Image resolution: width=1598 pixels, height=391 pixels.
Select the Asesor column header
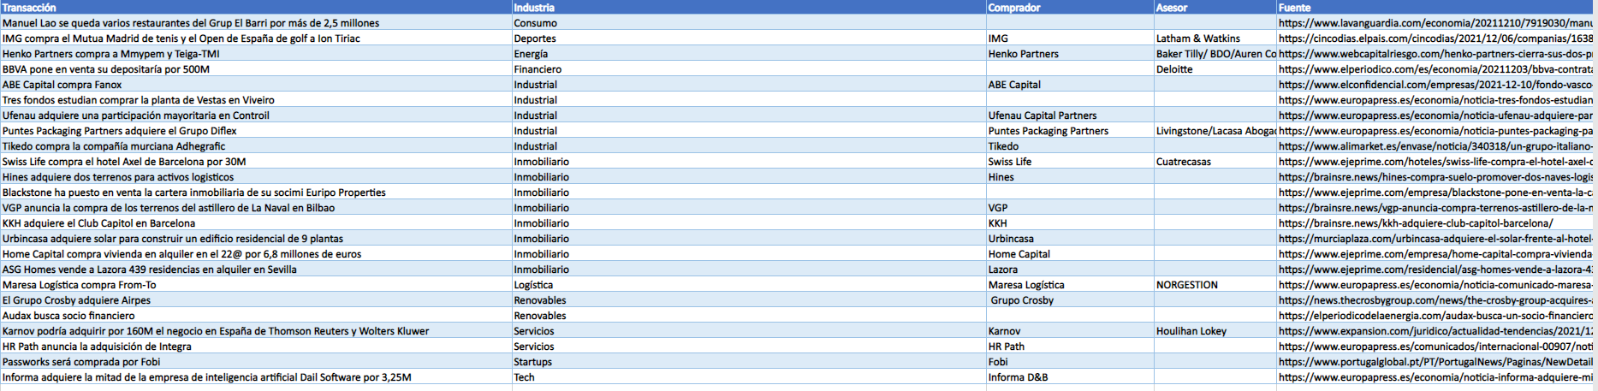[x=1215, y=8]
